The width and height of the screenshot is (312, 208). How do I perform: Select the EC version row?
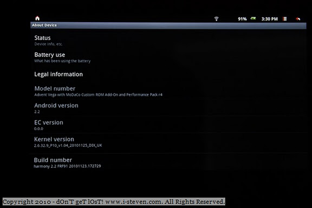click(168, 125)
